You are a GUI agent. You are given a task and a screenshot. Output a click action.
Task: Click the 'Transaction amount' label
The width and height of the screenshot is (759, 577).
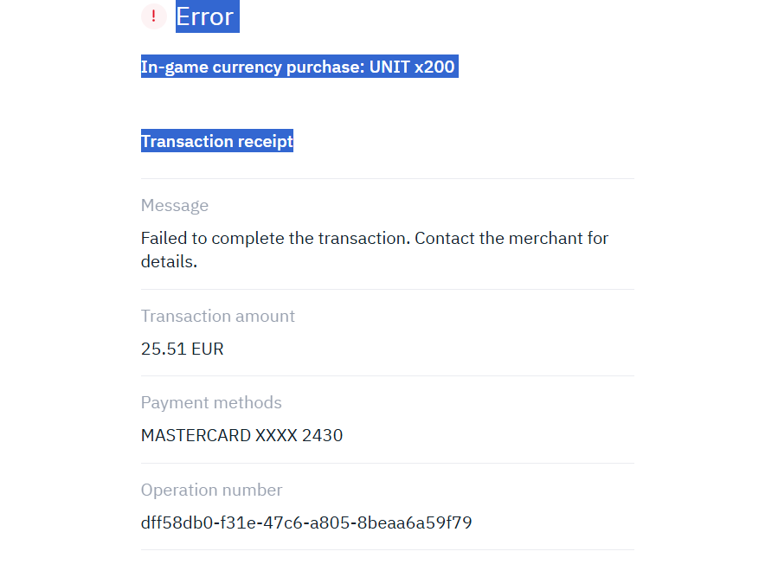click(x=218, y=316)
